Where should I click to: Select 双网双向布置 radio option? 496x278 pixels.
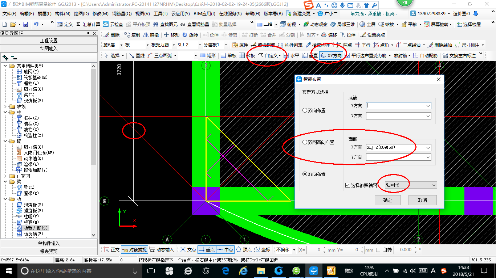(318, 142)
